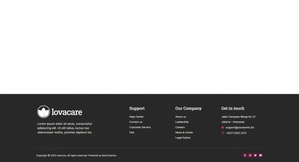Screen dimensions: 299x162
Task: Visit the Leadership page link
Action: coord(182,122)
